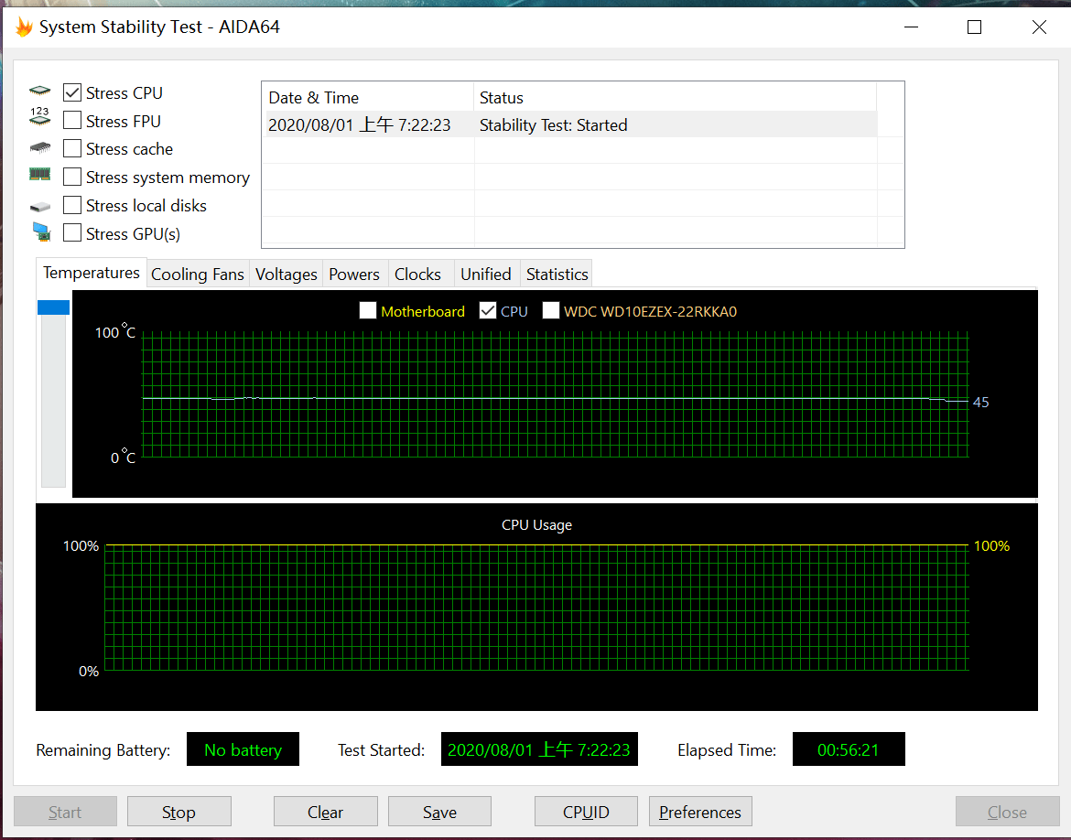Hide the CPU temperature graph line

click(x=488, y=311)
